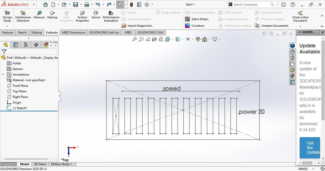This screenshot has width=325, height=171.
Task: Click the Redo icon
Action: pyautogui.click(x=109, y=5)
